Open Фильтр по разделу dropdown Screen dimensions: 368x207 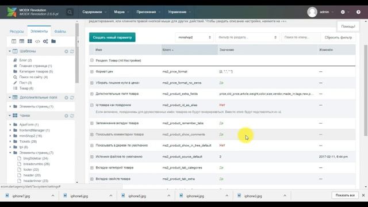[x=247, y=37]
